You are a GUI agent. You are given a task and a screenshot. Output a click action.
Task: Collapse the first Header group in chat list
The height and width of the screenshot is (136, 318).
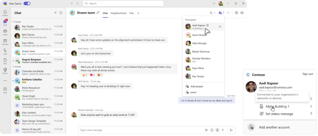(x=13, y=22)
